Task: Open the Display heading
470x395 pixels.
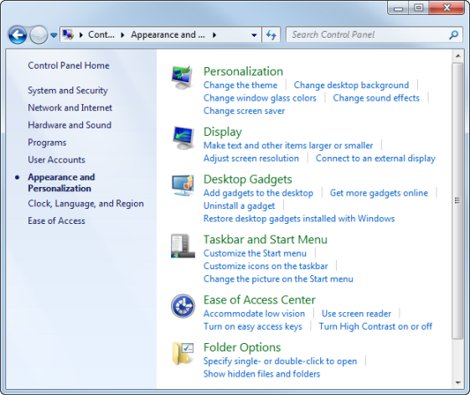Action: [223, 132]
